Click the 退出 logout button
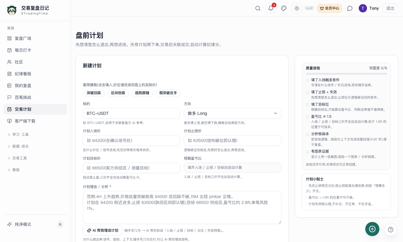 tap(390, 8)
